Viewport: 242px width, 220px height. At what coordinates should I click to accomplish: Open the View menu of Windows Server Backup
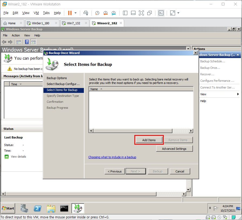pyautogui.click(x=27, y=35)
